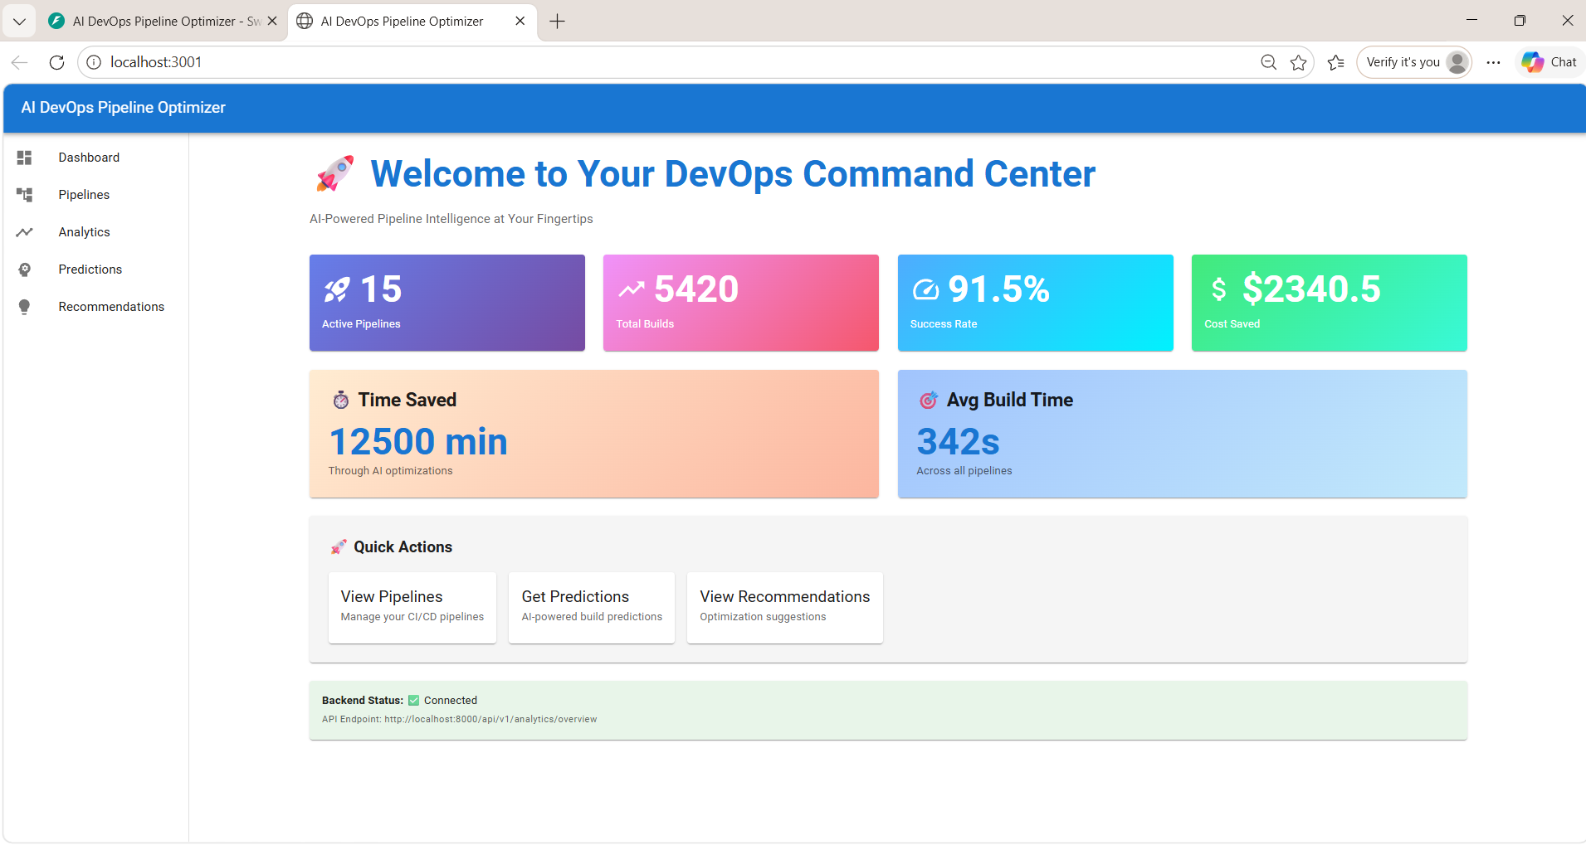Click the rocket icon on Active Pipelines card
The height and width of the screenshot is (845, 1586).
(x=336, y=288)
